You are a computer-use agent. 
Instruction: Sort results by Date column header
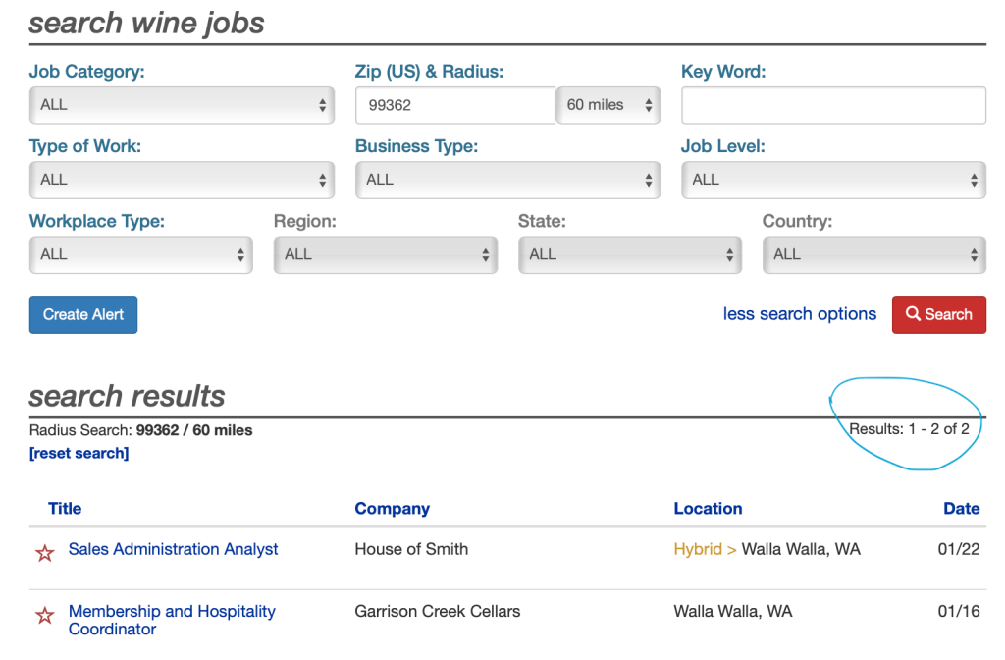(x=961, y=508)
